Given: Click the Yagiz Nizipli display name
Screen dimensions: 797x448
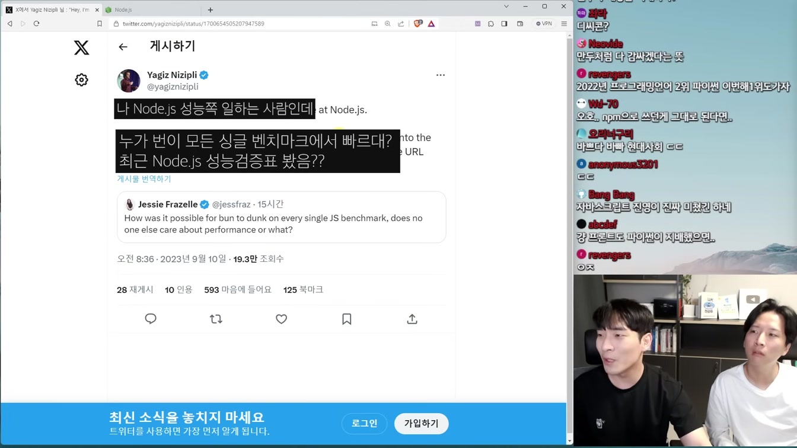Looking at the screenshot, I should click(x=172, y=75).
